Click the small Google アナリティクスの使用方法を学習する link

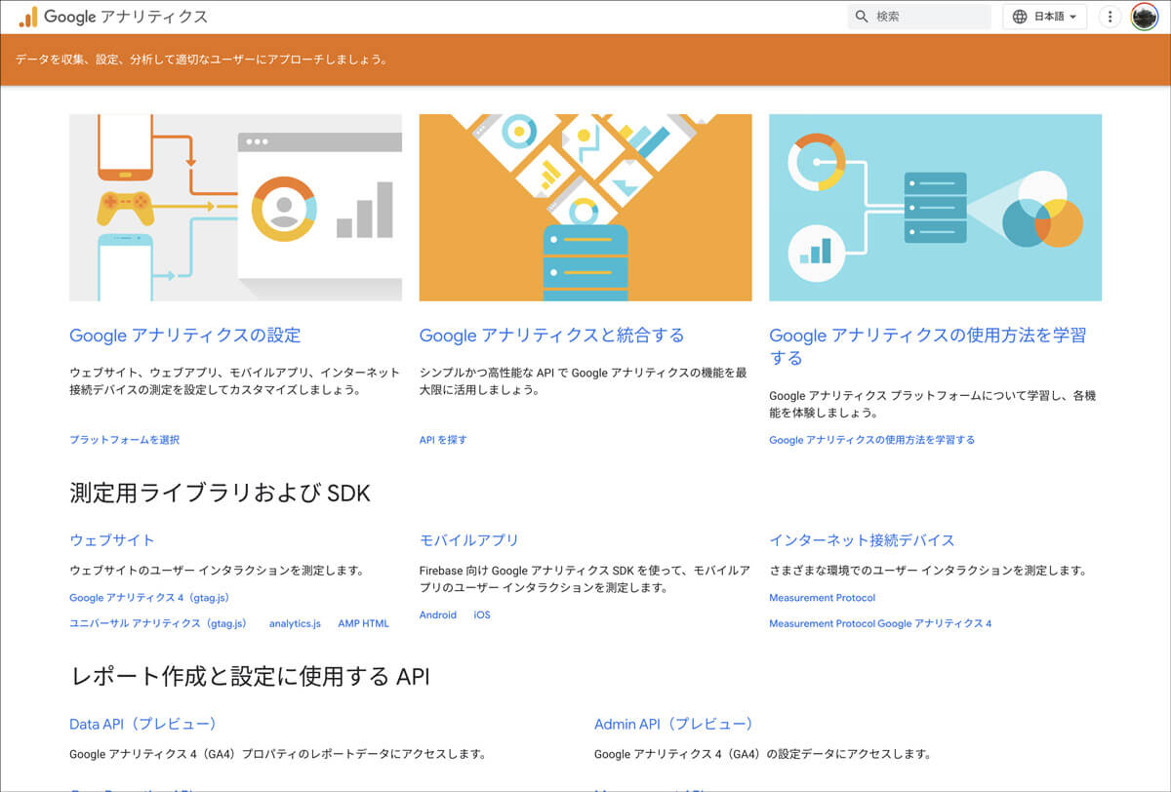pyautogui.click(x=871, y=440)
